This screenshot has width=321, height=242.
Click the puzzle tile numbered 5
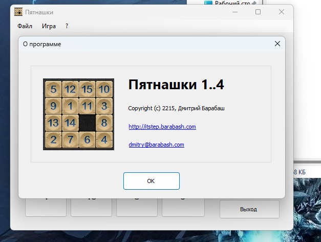pyautogui.click(x=53, y=89)
